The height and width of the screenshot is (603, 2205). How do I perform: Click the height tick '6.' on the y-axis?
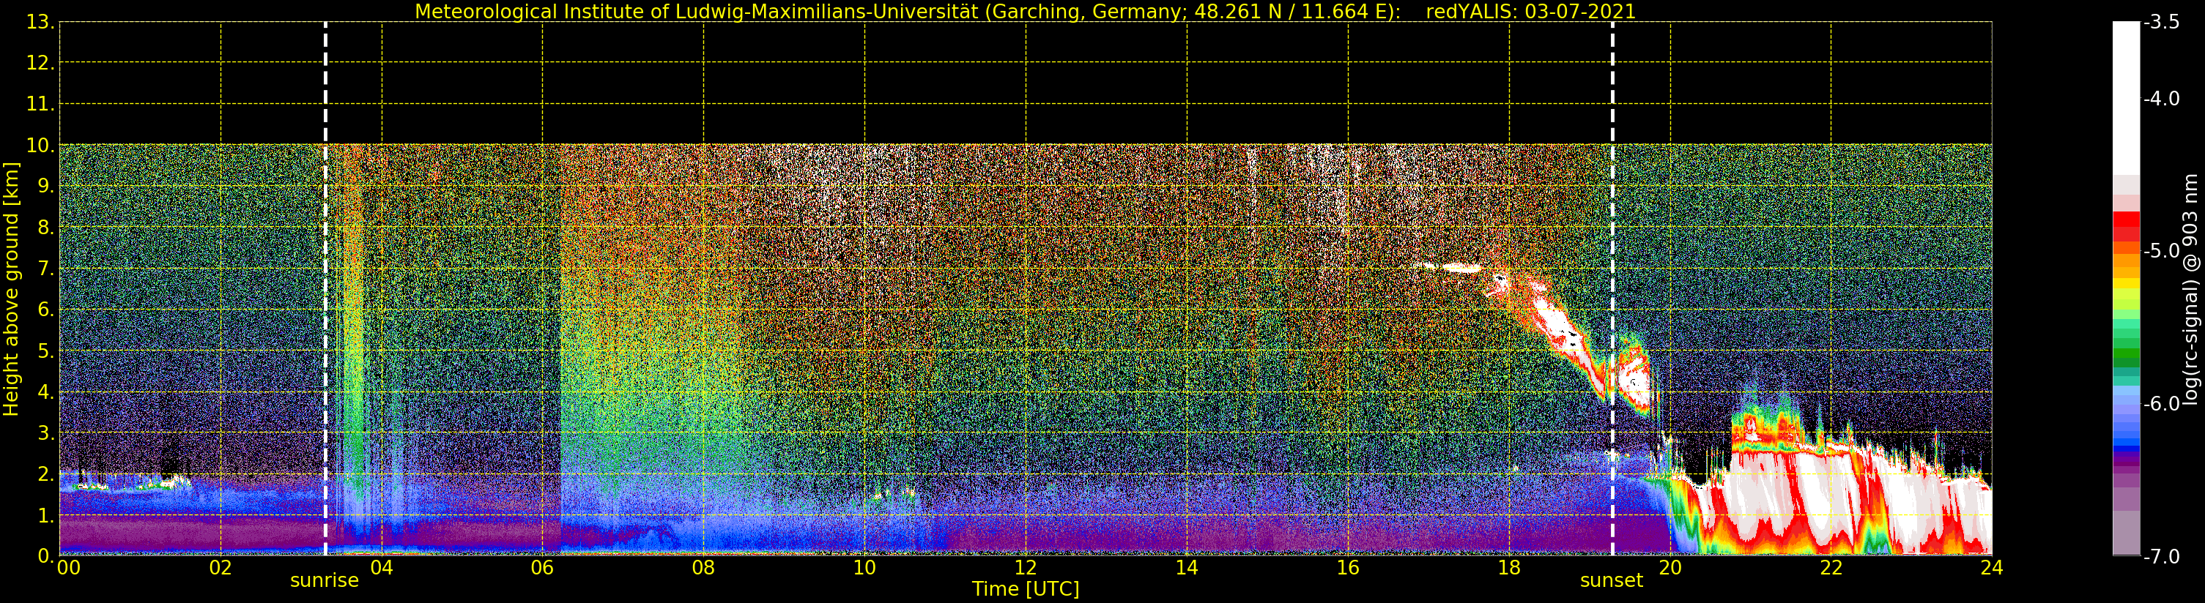click(x=46, y=310)
